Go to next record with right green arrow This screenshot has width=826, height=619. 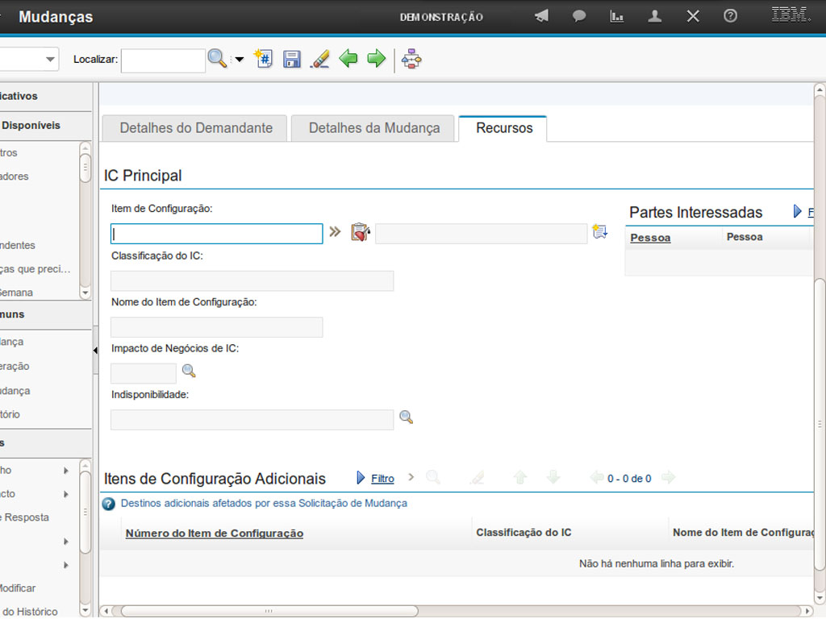coord(376,59)
